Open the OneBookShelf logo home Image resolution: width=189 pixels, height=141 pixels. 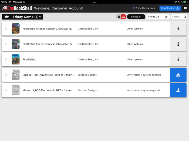click(17, 8)
